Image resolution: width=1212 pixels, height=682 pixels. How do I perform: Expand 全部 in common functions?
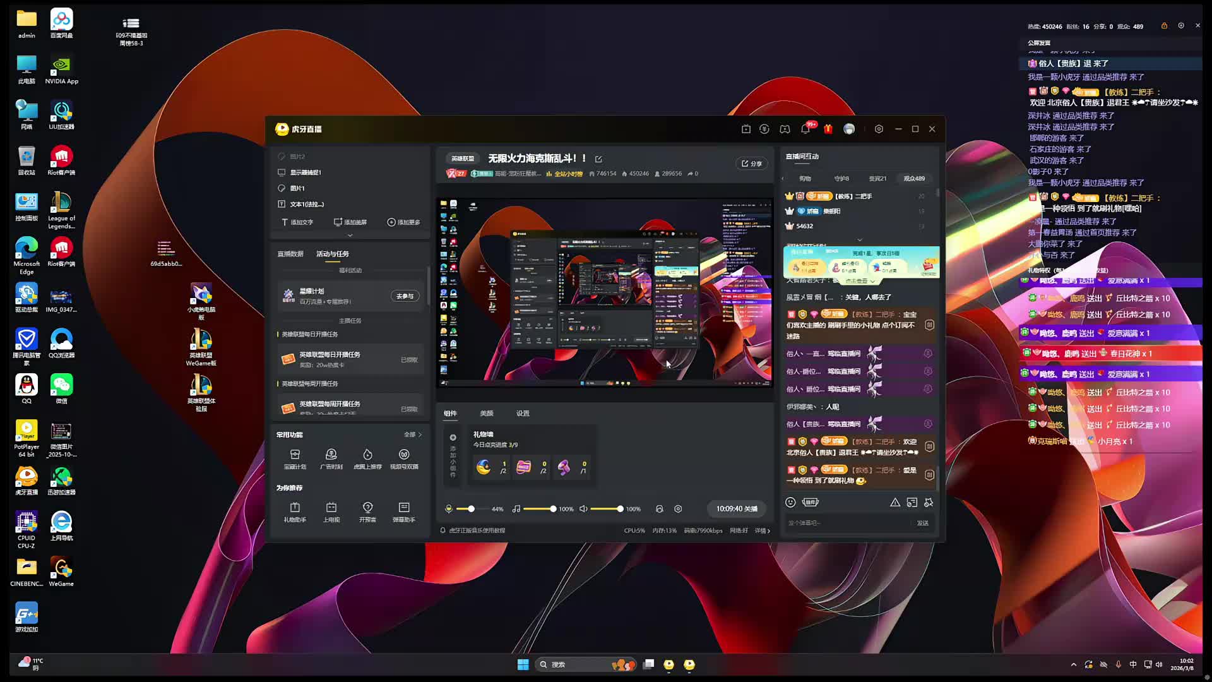pos(413,434)
